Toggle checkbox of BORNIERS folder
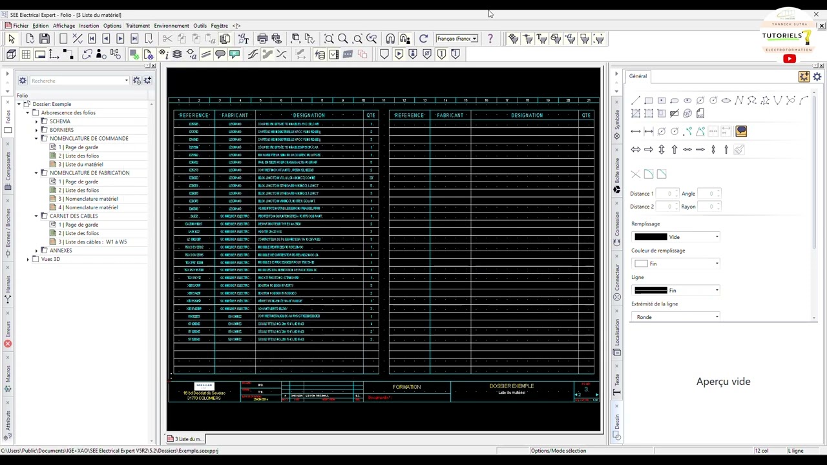The image size is (827, 465). click(45, 130)
